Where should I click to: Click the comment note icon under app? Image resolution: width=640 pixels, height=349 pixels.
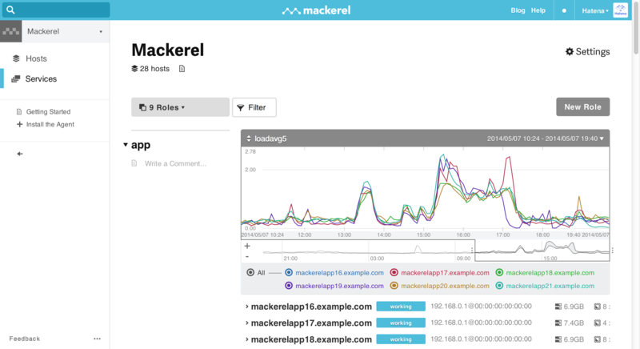(x=134, y=163)
